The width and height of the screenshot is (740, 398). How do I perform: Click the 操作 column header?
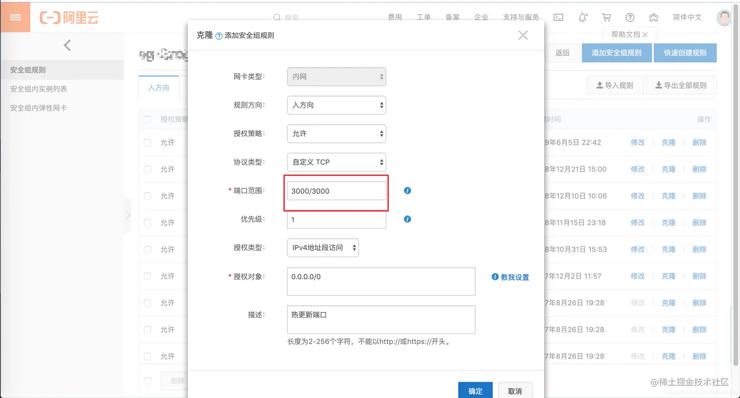point(704,119)
